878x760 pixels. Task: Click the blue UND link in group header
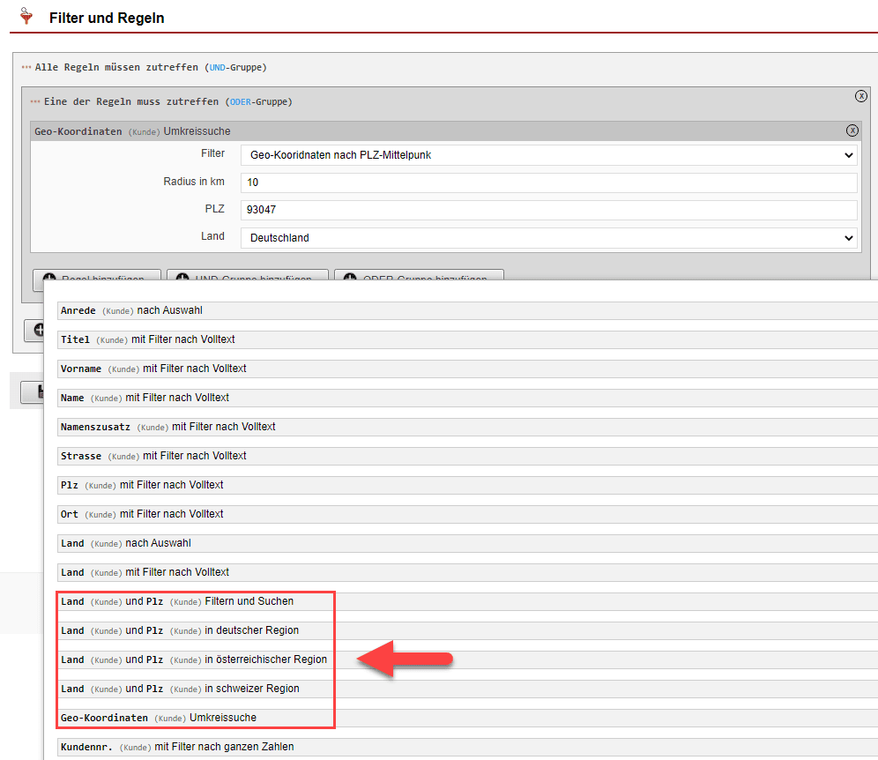[x=217, y=67]
